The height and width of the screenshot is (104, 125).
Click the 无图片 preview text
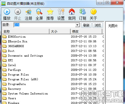tap(113, 26)
